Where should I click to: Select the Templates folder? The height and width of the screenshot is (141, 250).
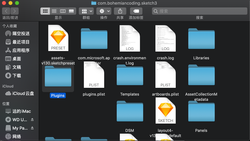click(x=130, y=75)
